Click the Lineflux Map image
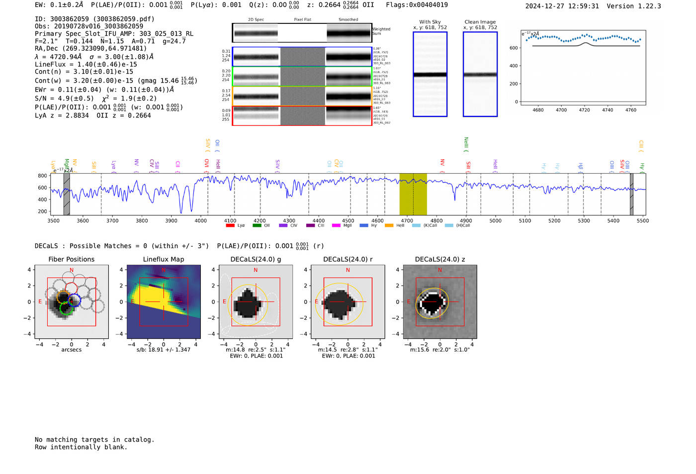This screenshot has height=474, width=696. [164, 302]
